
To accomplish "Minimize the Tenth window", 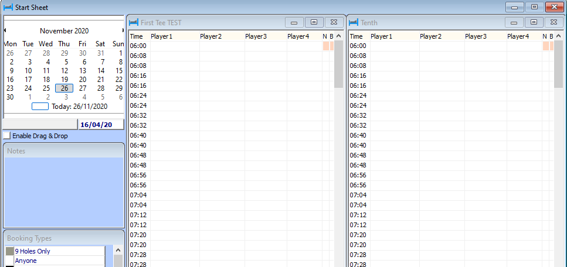I will point(514,22).
